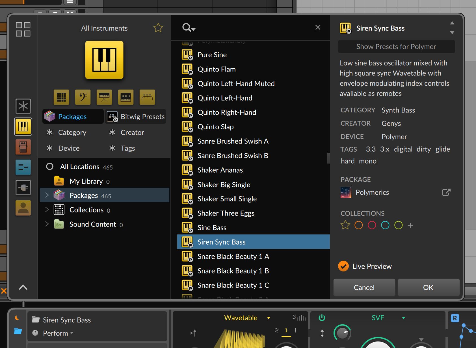
Task: Expand the Collections tree item
Action: (x=47, y=210)
